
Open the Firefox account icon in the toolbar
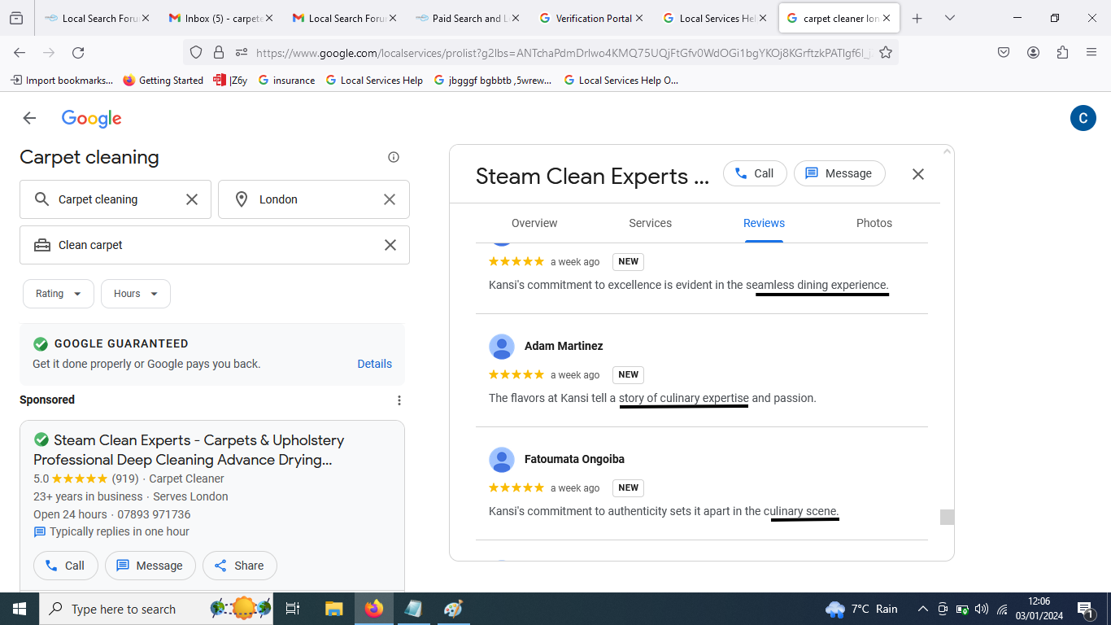click(x=1033, y=52)
